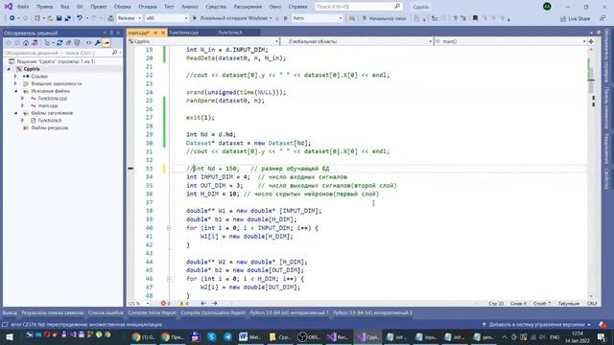
Task: Collapse the Файлы заголовков folder
Action: 16,113
